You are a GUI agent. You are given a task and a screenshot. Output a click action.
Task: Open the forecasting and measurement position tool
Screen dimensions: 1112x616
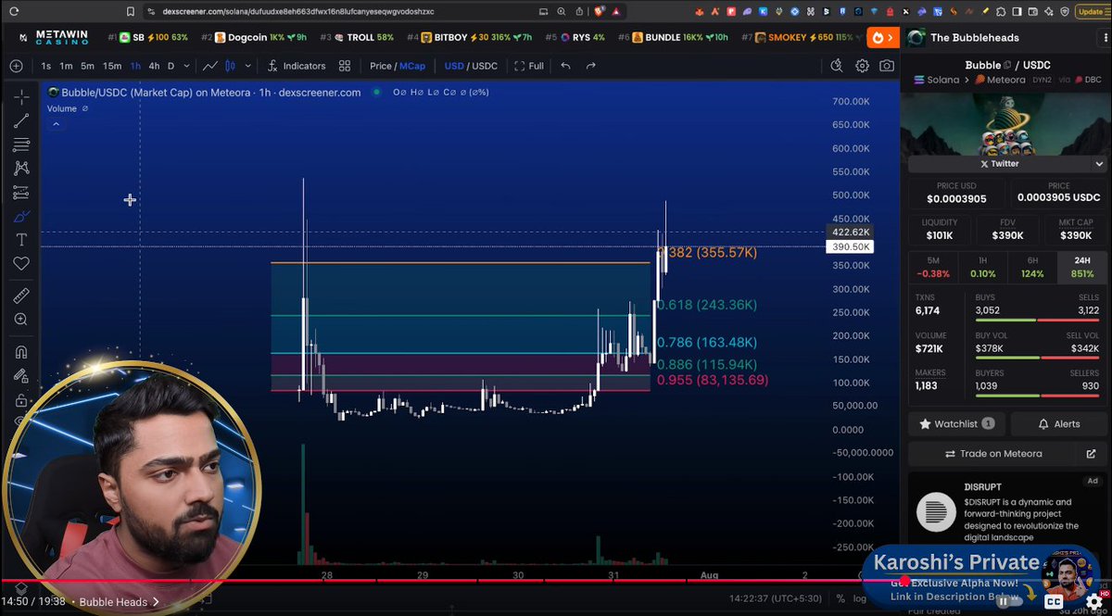tap(21, 193)
